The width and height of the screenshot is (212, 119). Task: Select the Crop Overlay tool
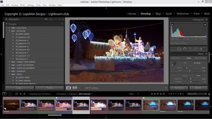pyautogui.click(x=173, y=49)
